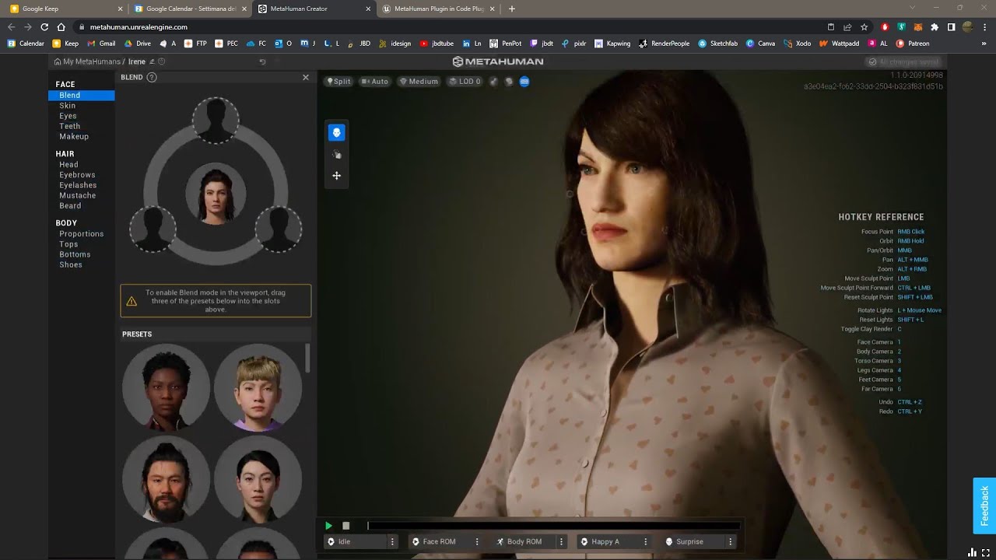Screen dimensions: 996x560
Task: Select the Move arrows tool in the viewport
Action: [336, 176]
